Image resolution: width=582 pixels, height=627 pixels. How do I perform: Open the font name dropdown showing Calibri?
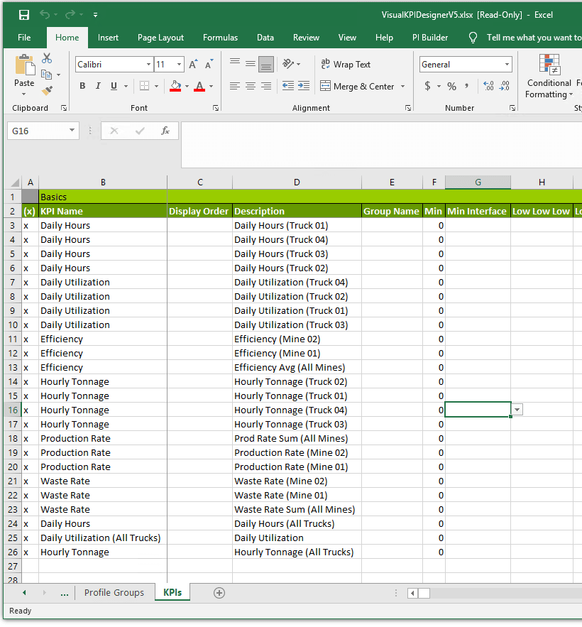pos(148,65)
